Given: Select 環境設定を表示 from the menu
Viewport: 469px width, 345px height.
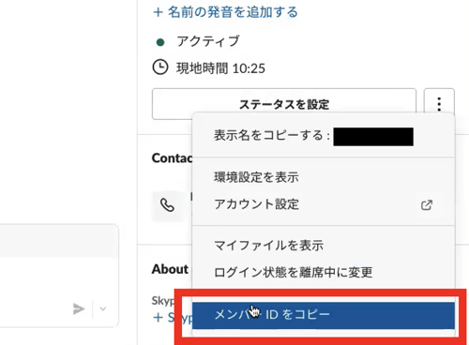Looking at the screenshot, I should click(324, 177).
